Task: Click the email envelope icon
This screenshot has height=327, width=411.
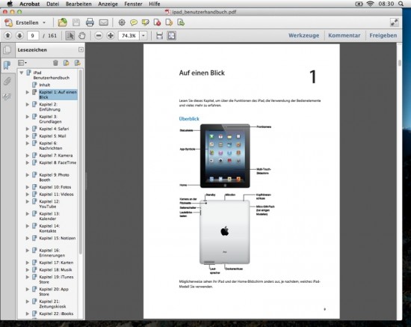Action: [x=104, y=22]
